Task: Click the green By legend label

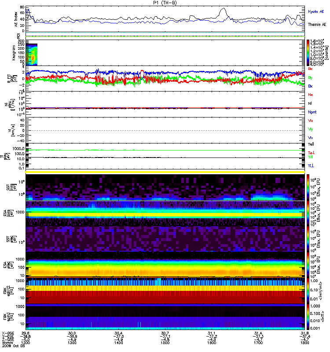Action: 310,78
